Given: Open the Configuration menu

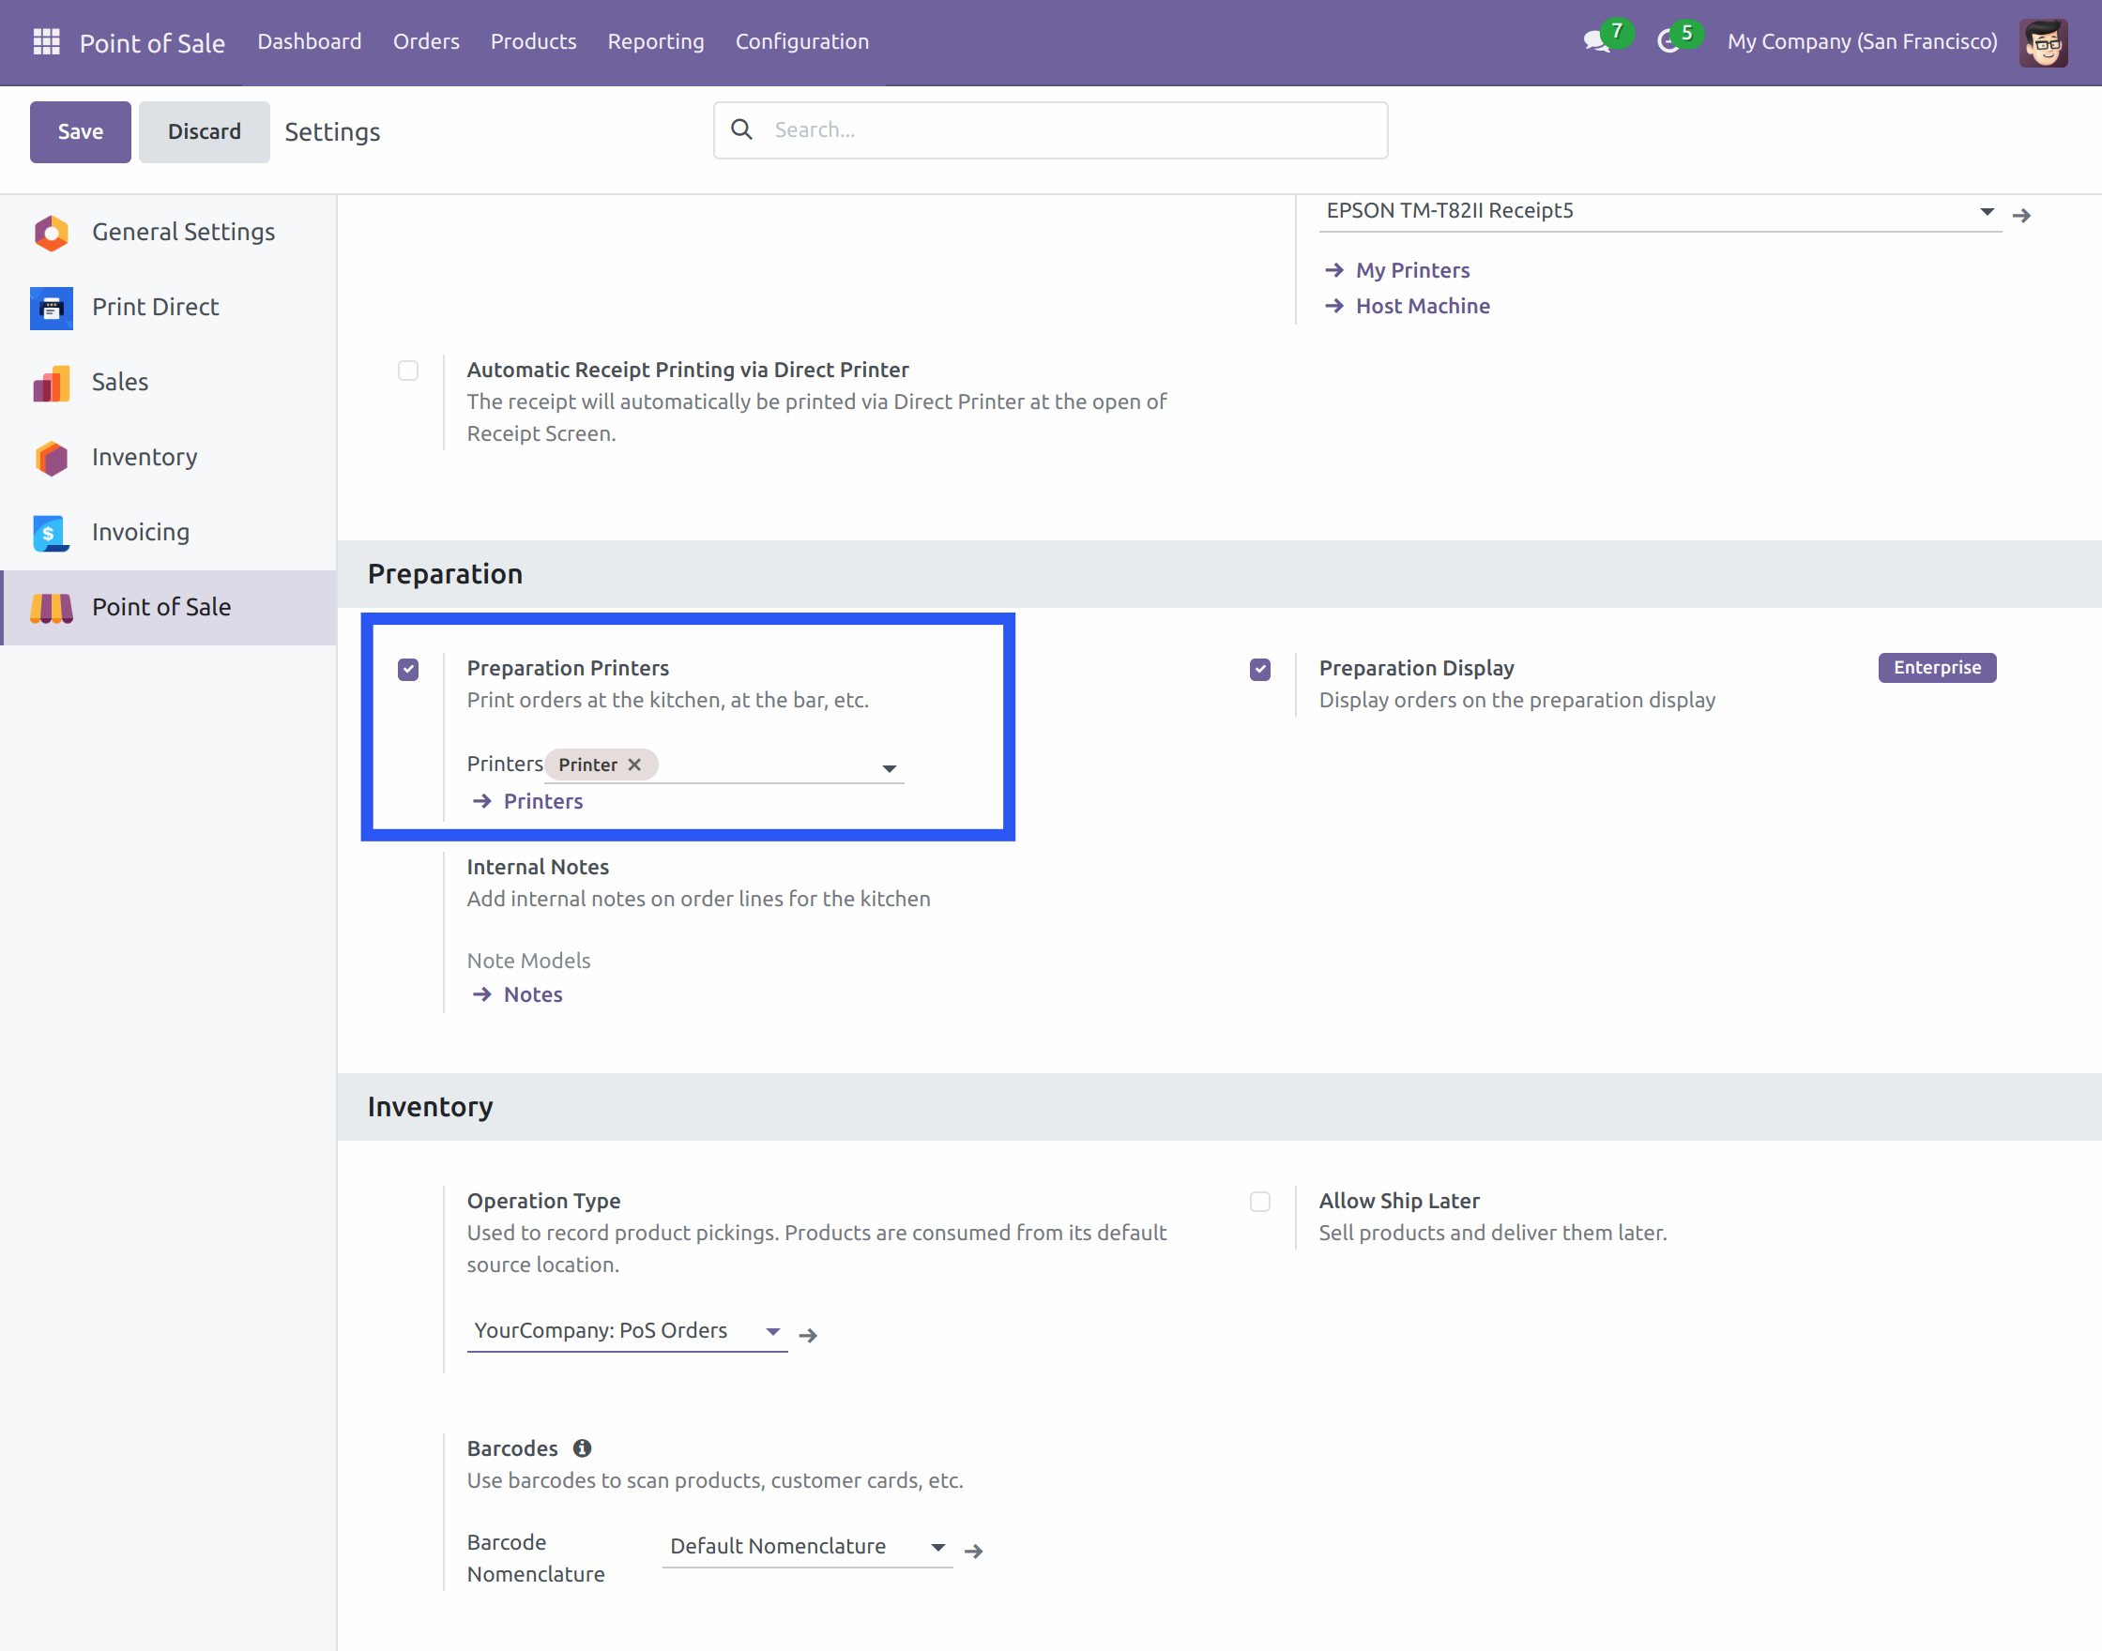Looking at the screenshot, I should click(x=801, y=40).
